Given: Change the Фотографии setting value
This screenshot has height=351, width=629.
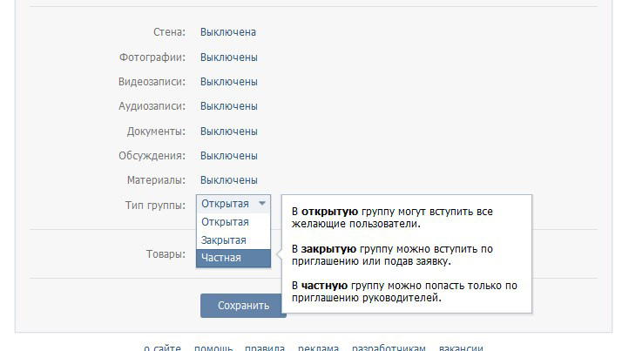Looking at the screenshot, I should [228, 57].
